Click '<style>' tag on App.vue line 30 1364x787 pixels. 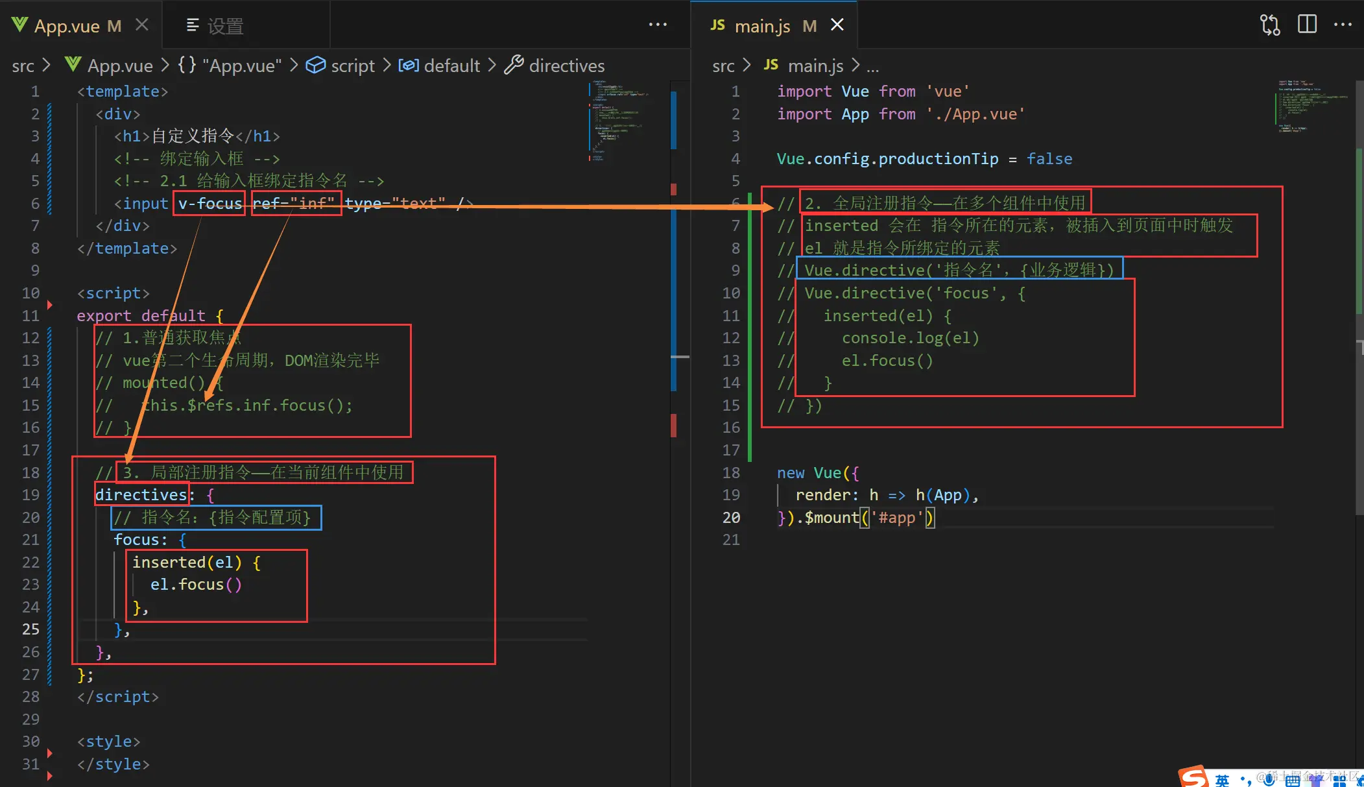click(108, 741)
